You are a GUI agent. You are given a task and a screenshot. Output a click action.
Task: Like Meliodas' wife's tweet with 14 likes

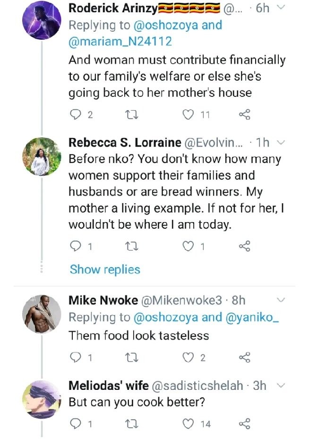click(188, 424)
